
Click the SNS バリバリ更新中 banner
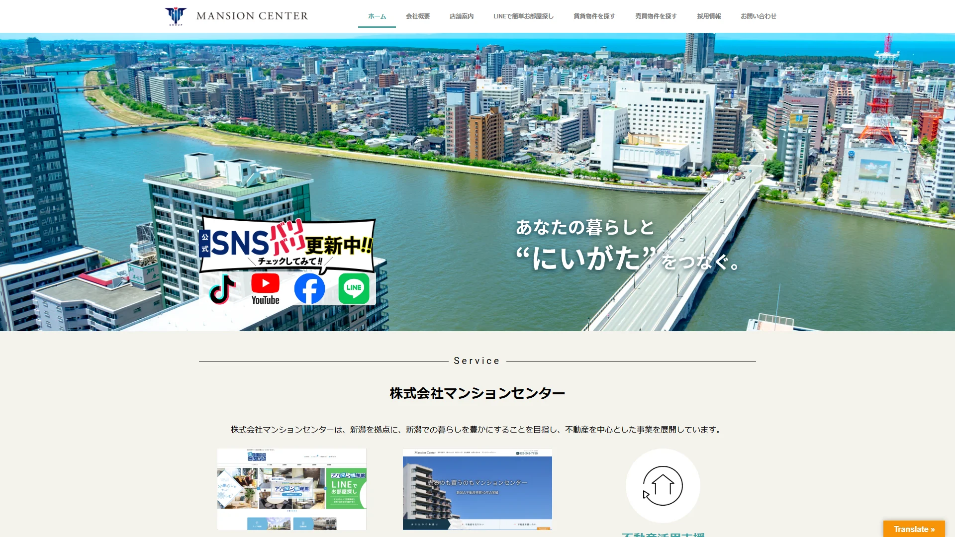[287, 245]
